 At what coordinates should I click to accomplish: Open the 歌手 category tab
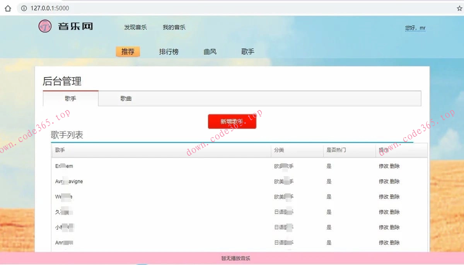tap(247, 51)
